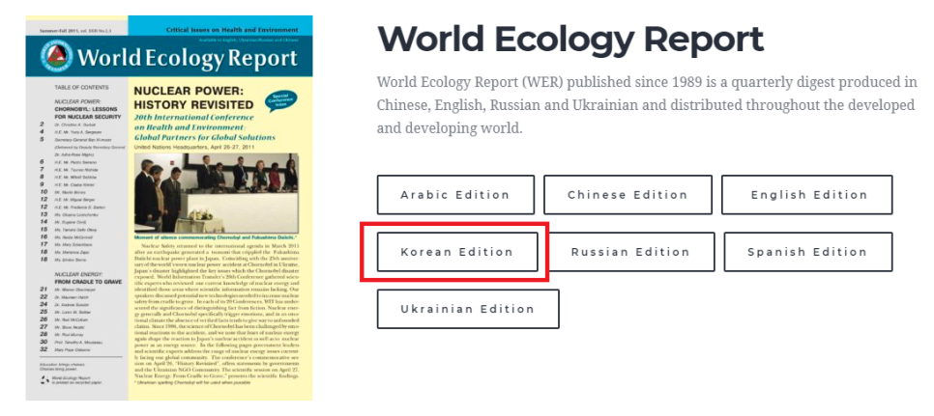Open the Ukrainian Edition button
The width and height of the screenshot is (934, 416).
[x=468, y=309]
